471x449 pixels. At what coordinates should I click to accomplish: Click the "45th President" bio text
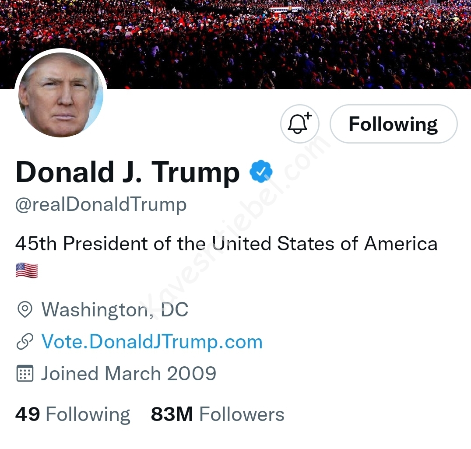click(x=79, y=244)
